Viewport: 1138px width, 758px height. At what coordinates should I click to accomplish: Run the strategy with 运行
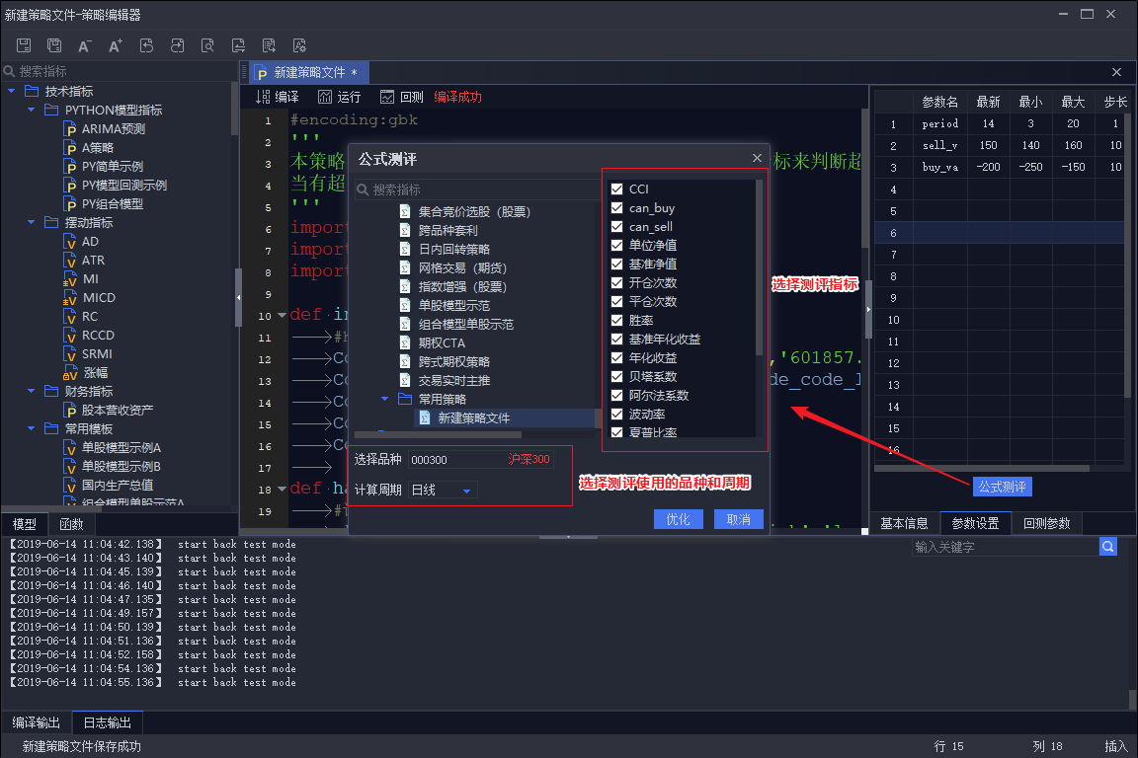point(339,97)
